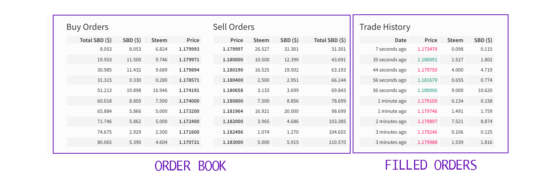Viewport: 558px width, 186px height.
Task: Click the Steem column header in Sell Orders
Action: click(x=261, y=40)
